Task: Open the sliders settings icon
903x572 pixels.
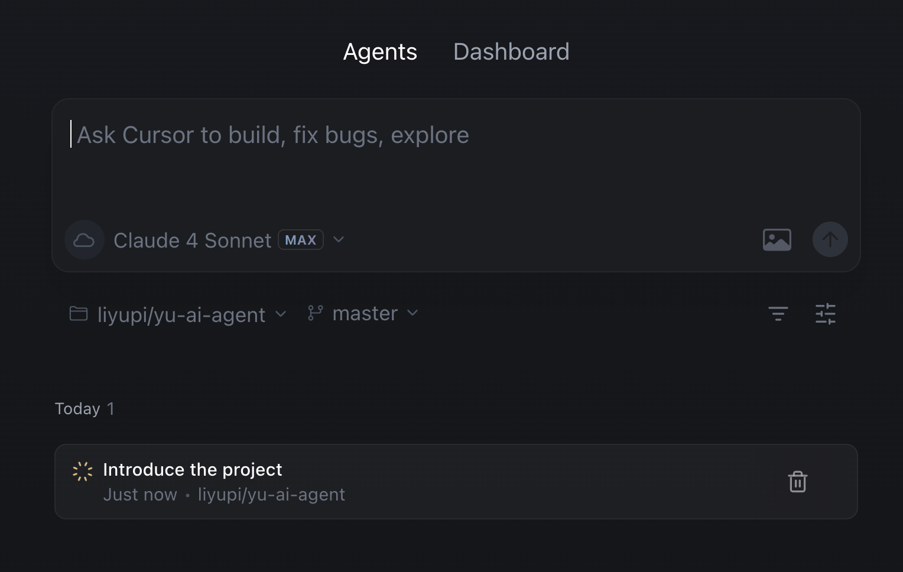Action: [825, 313]
